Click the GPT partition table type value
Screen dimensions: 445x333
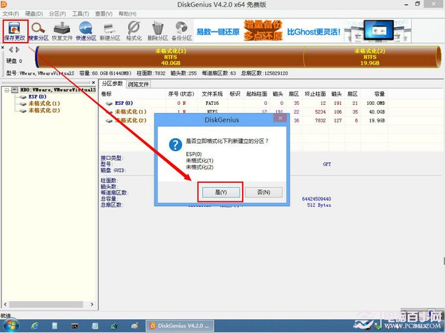point(327,164)
